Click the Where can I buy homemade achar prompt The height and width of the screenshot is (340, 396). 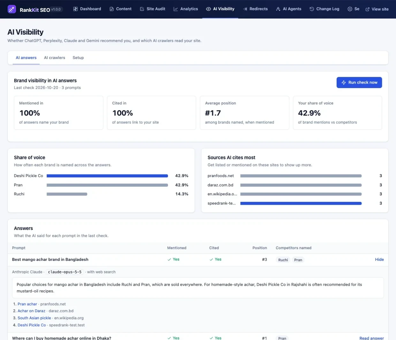[x=62, y=338]
